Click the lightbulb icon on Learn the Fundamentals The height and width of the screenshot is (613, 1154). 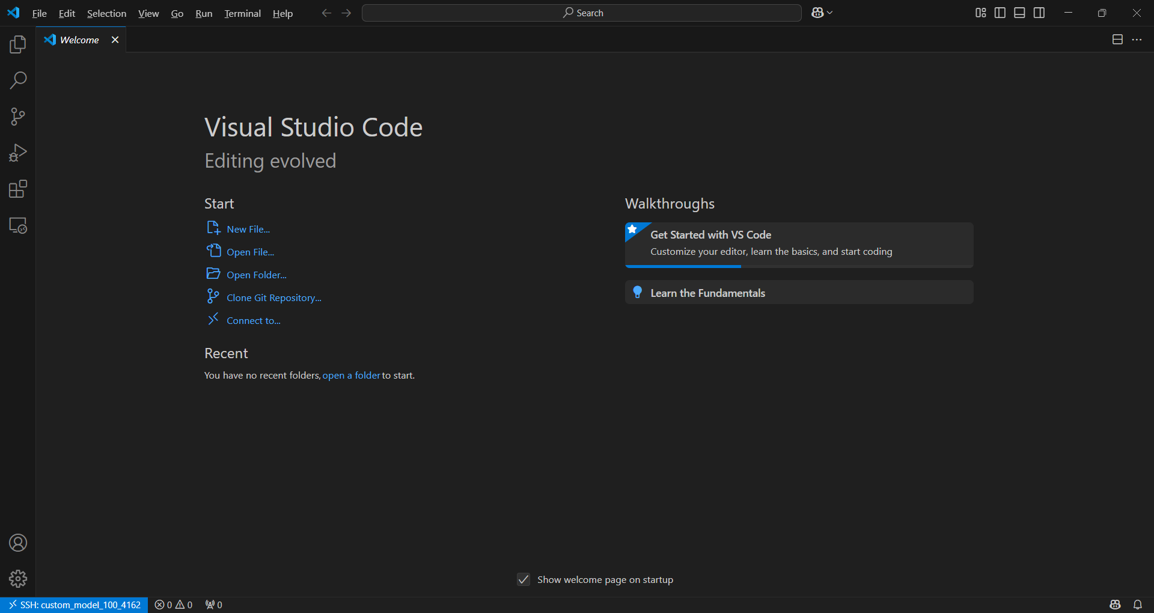[x=638, y=292]
